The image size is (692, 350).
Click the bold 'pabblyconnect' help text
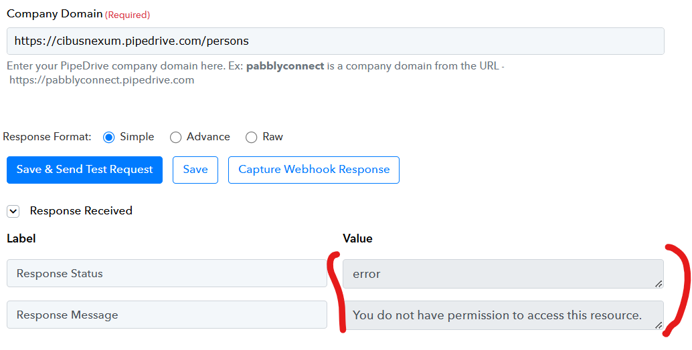pyautogui.click(x=285, y=66)
